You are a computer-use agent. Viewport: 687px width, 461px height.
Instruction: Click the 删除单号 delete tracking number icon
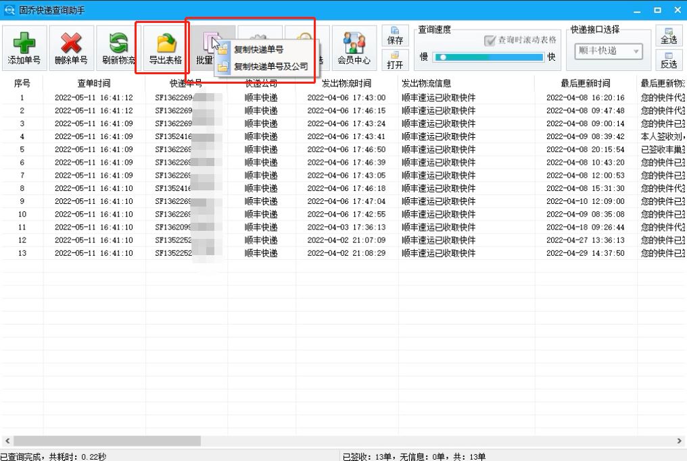coord(70,47)
